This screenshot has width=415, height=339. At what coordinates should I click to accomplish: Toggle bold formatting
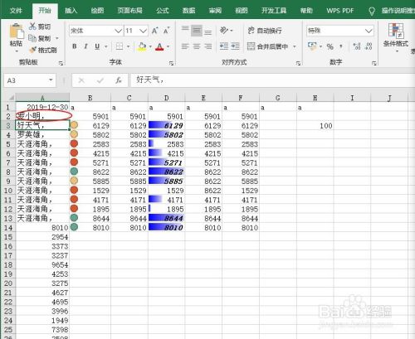75,46
